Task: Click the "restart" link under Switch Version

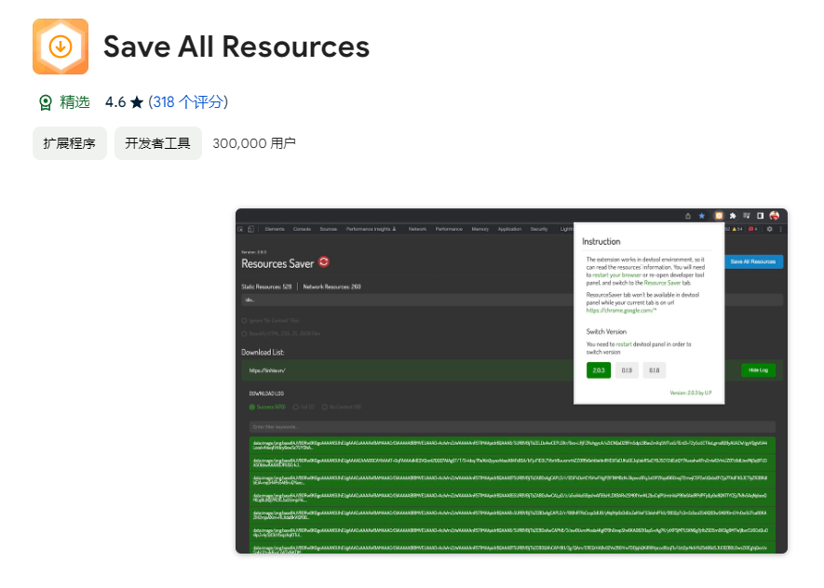Action: (624, 344)
